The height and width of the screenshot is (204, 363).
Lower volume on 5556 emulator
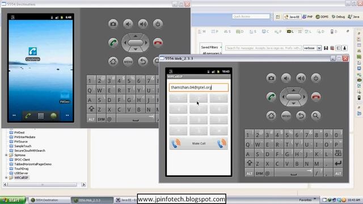tap(286, 78)
